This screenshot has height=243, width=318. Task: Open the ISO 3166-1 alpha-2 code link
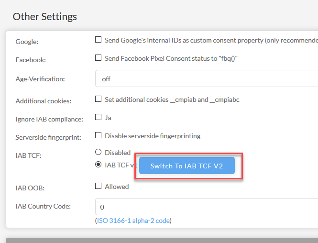[133, 221]
